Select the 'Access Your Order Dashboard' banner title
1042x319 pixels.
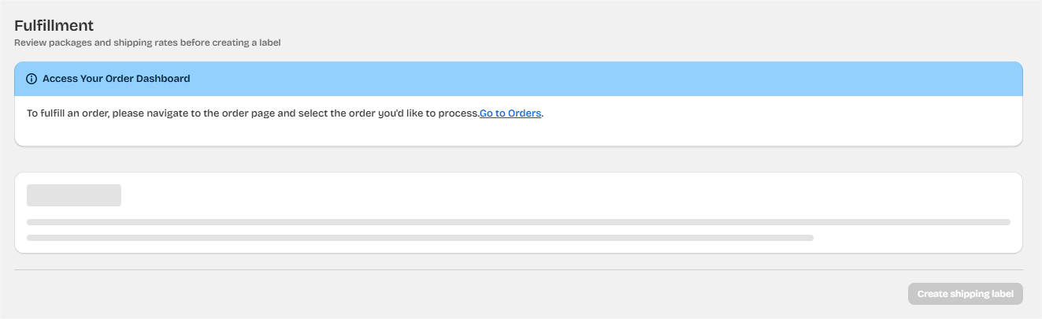pos(116,79)
